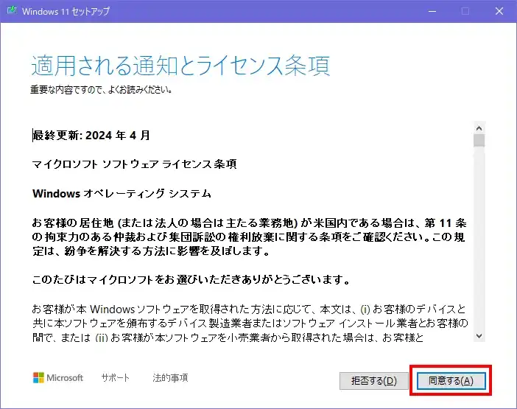Minimize the Windows 11 setup window
517x409 pixels.
pyautogui.click(x=429, y=12)
